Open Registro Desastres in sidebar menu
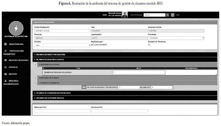The height and width of the screenshot is (126, 221). [18, 60]
